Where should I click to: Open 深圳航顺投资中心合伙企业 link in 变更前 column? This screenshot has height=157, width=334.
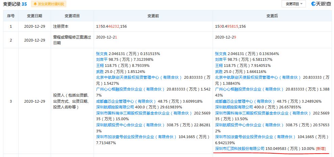pyautogui.click(x=130, y=125)
